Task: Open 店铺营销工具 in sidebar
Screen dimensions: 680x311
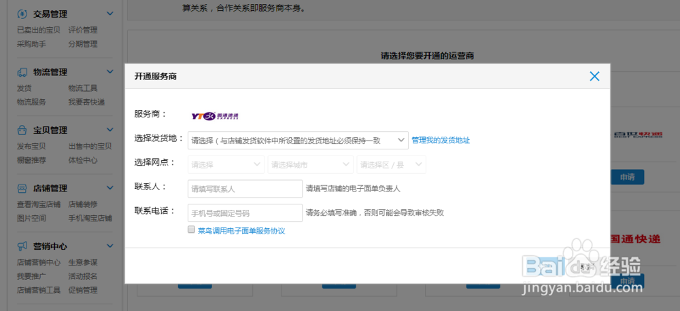Action: [x=39, y=290]
